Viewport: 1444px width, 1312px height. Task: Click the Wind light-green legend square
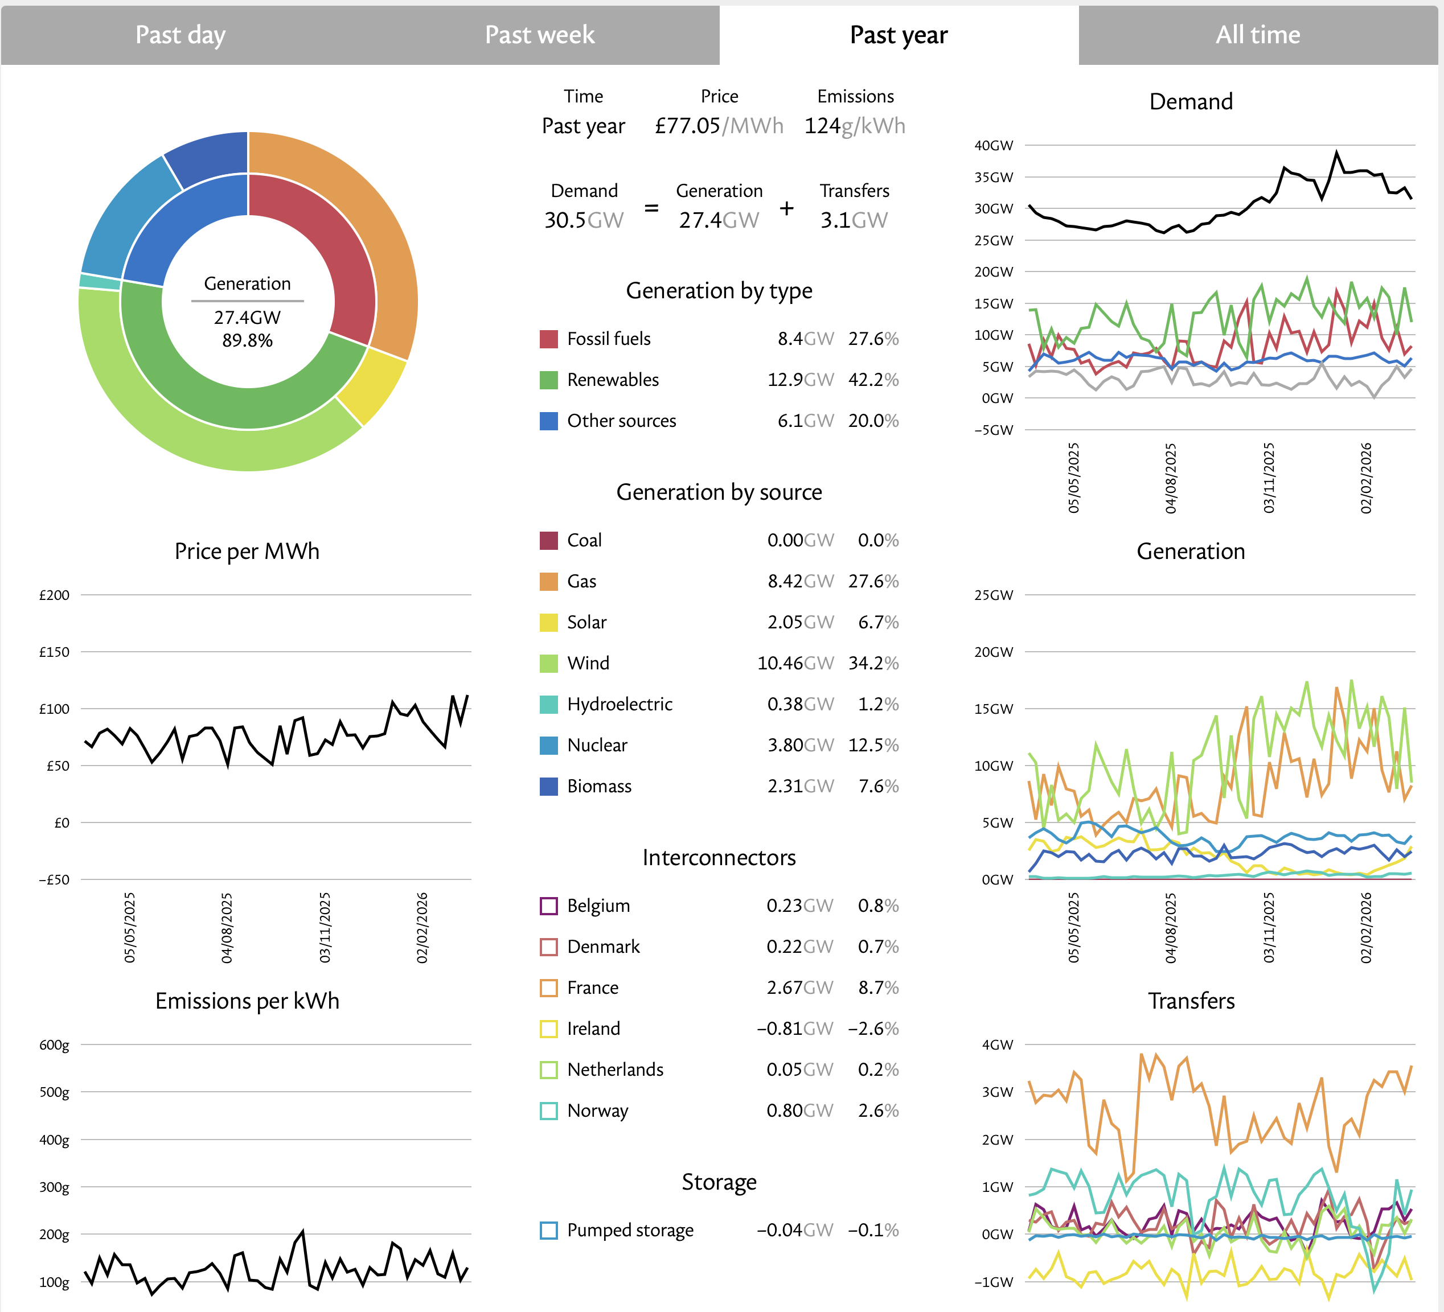(x=549, y=663)
